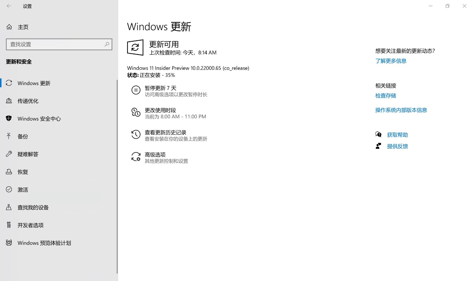Click the 开发者选项 tools icon
The image size is (473, 281).
click(9, 225)
